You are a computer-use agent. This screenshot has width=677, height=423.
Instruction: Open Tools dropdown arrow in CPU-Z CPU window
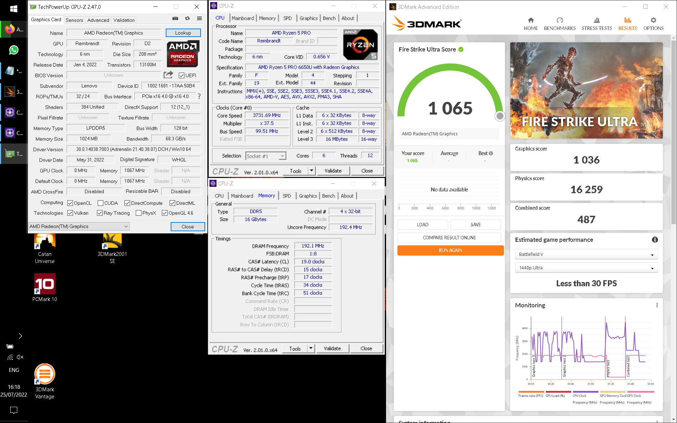pos(311,171)
